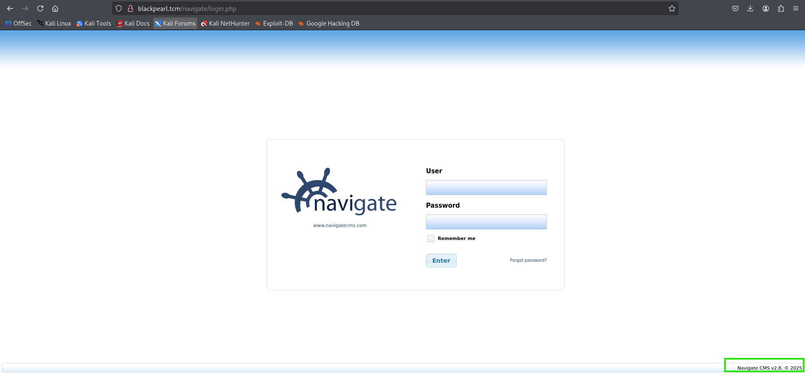Open the Kali Docs bookmark
The height and width of the screenshot is (373, 805).
(x=133, y=23)
